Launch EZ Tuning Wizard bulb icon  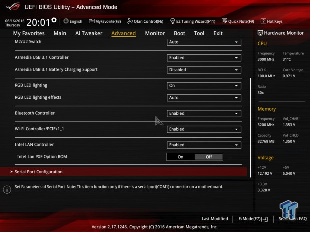[x=172, y=21]
